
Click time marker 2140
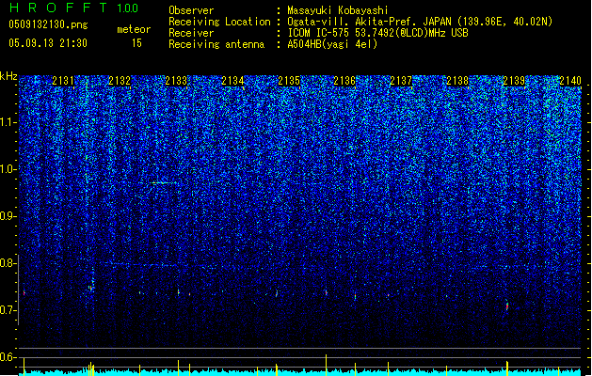tap(570, 81)
